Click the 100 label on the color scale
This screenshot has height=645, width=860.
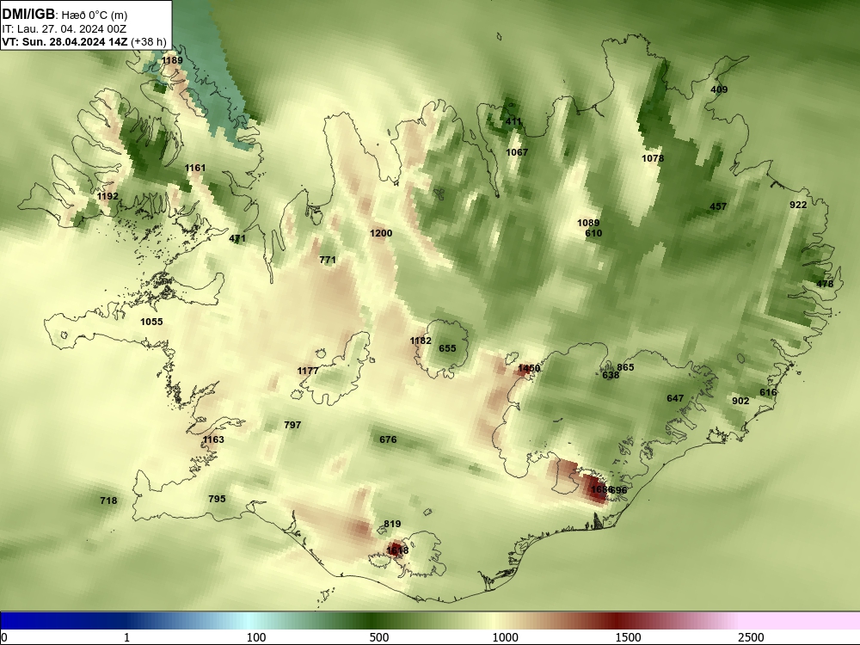(x=256, y=637)
